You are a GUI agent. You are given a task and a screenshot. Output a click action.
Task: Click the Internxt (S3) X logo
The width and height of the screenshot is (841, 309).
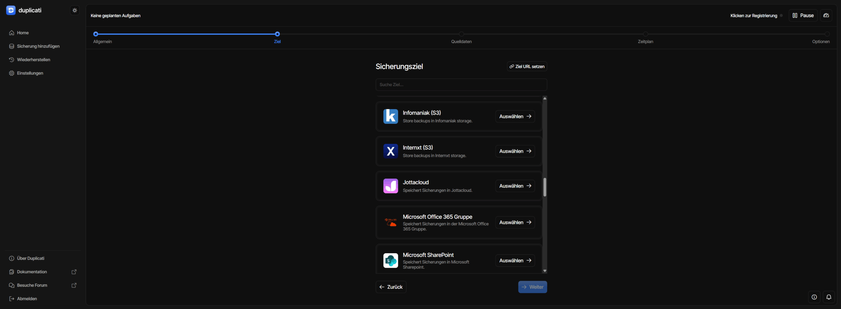coord(391,151)
